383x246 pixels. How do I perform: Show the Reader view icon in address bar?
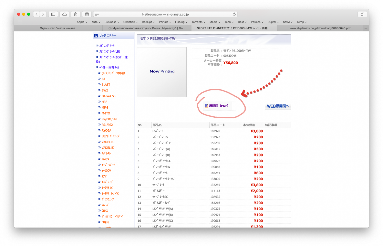click(97, 14)
